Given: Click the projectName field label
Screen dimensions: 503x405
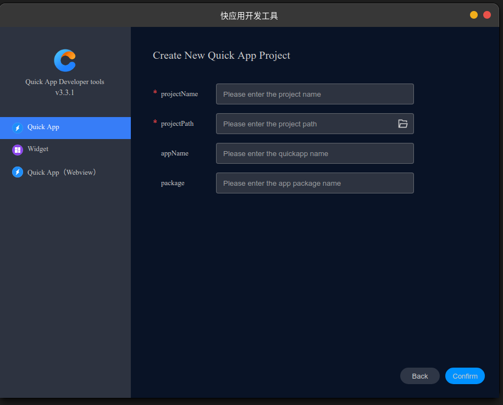Looking at the screenshot, I should (179, 94).
